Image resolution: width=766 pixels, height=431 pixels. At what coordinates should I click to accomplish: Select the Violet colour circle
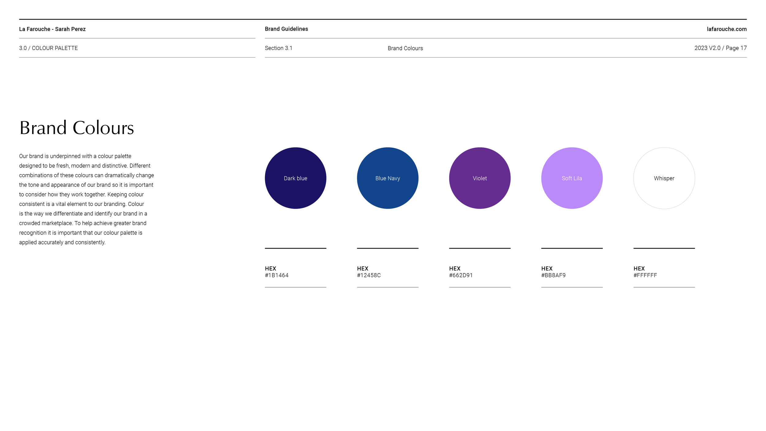click(480, 178)
